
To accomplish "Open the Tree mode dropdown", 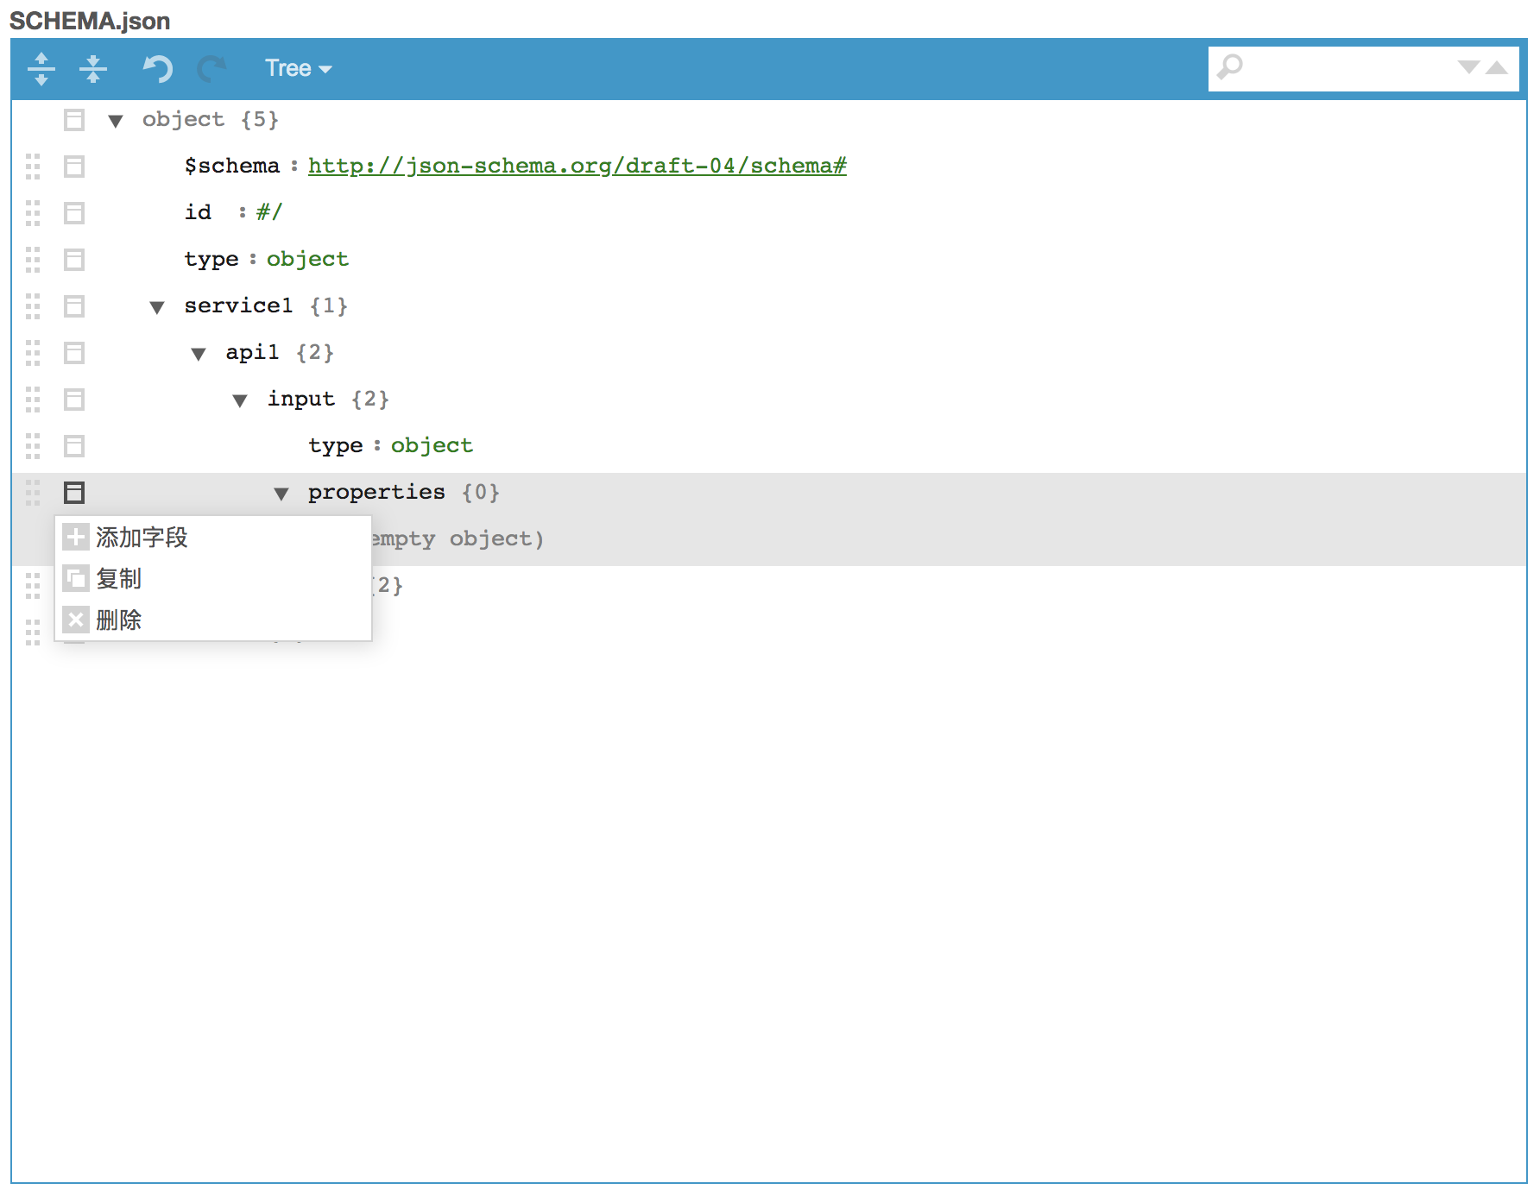I will point(298,68).
